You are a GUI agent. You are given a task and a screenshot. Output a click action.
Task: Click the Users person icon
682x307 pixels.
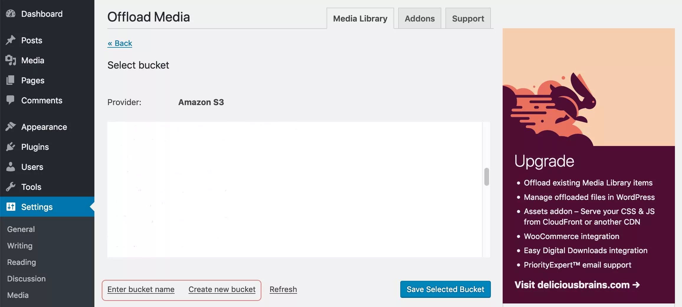coord(11,167)
